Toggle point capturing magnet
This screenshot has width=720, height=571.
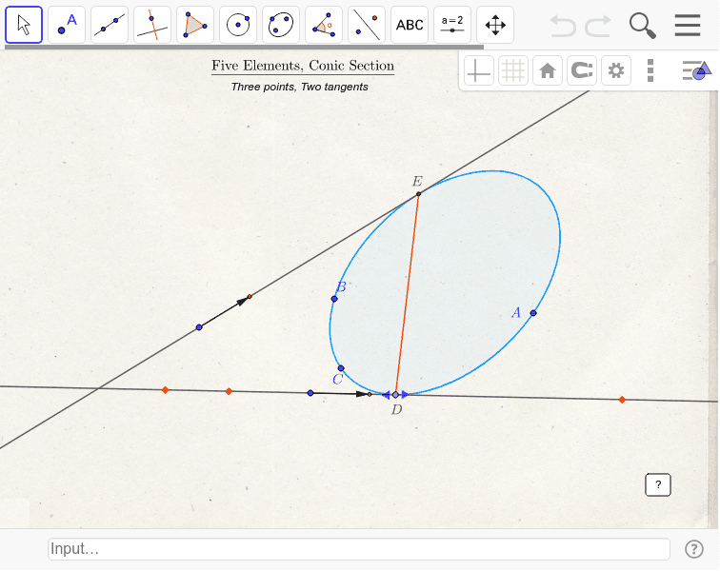point(582,70)
